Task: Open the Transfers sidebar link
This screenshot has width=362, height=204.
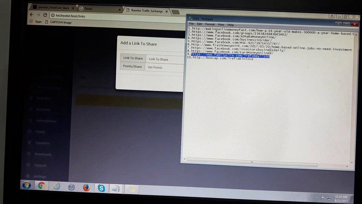Action: click(42, 143)
